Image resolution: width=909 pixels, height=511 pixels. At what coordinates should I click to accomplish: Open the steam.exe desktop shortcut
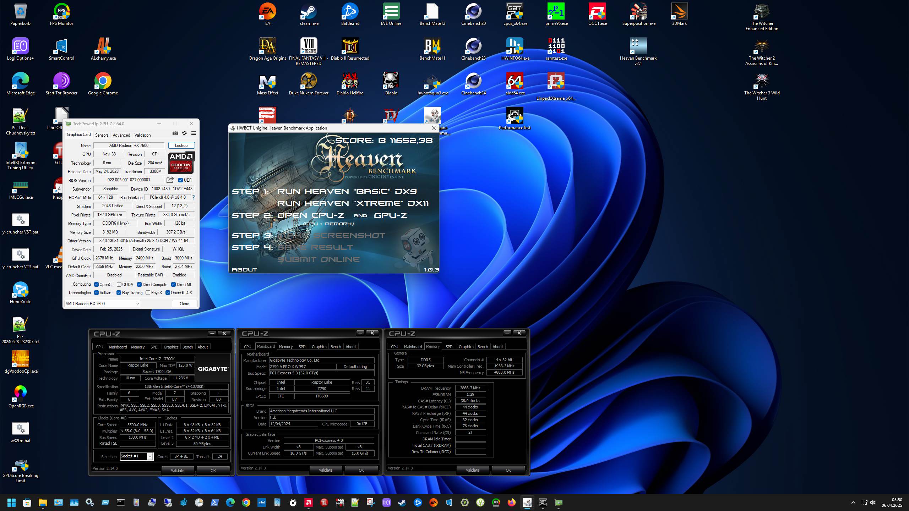[309, 14]
